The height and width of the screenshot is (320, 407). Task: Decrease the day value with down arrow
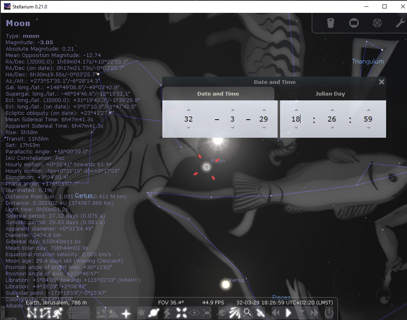click(264, 128)
